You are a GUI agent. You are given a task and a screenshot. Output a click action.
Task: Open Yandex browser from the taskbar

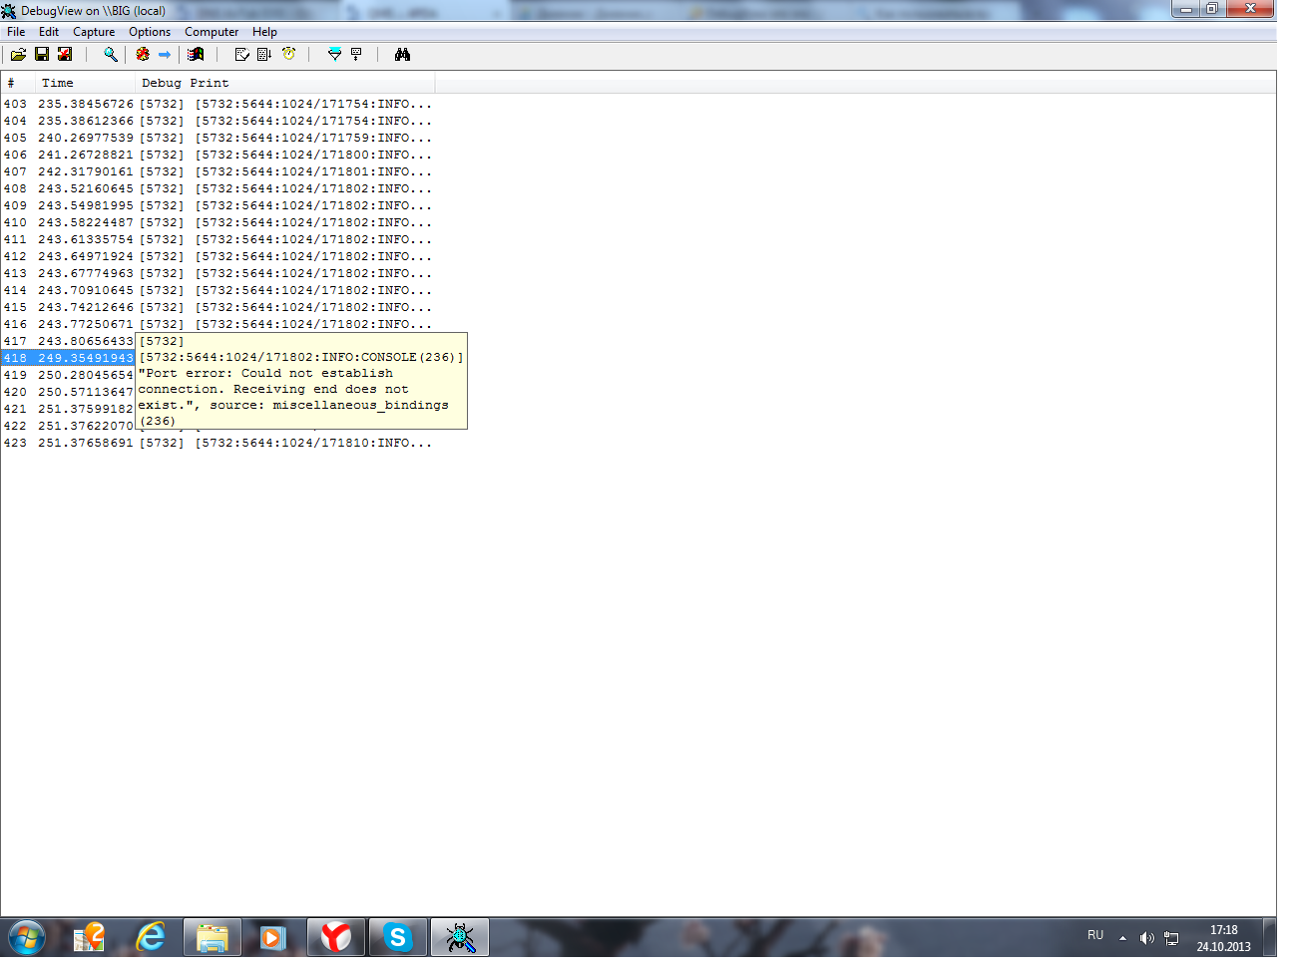coord(336,938)
